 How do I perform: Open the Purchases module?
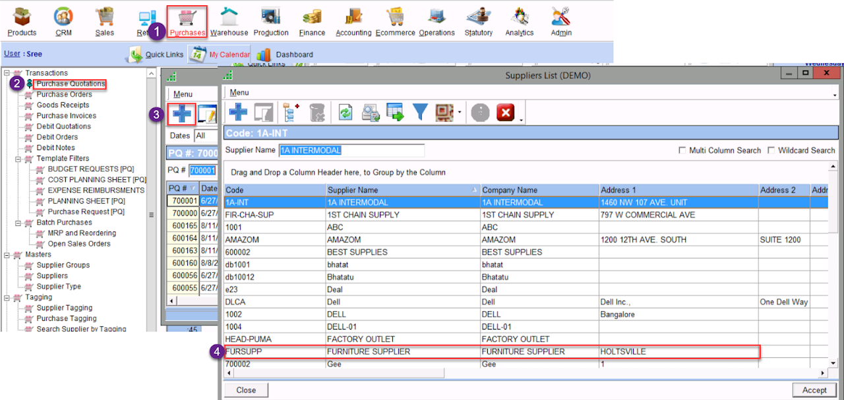[187, 21]
